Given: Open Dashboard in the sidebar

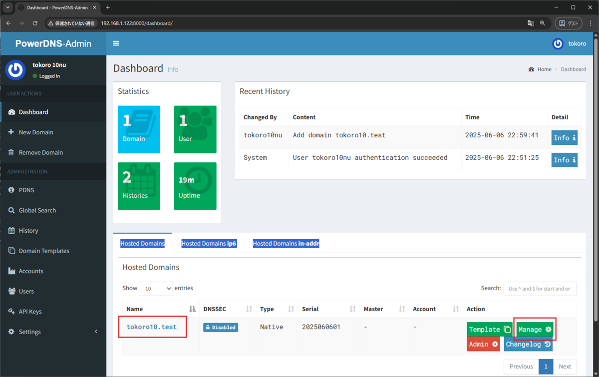Looking at the screenshot, I should tap(53, 112).
